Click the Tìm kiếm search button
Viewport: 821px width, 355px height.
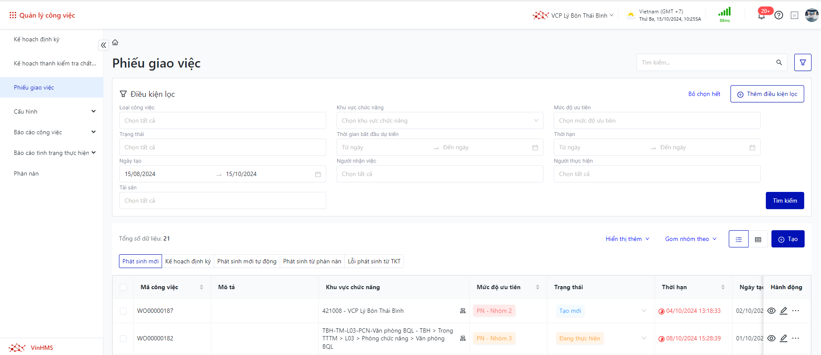(784, 201)
